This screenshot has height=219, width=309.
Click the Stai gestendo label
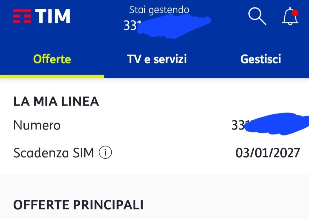click(159, 10)
